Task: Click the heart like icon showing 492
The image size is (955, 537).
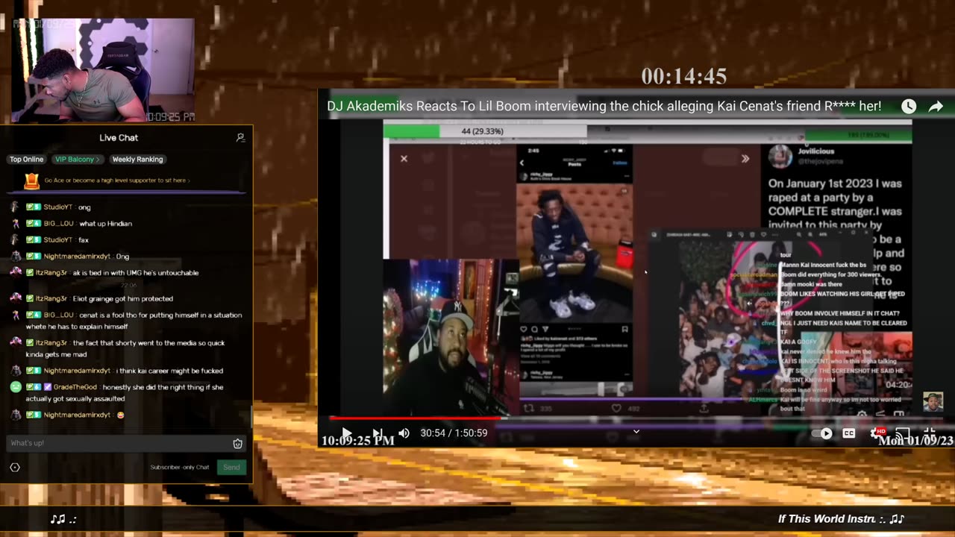Action: coord(616,408)
